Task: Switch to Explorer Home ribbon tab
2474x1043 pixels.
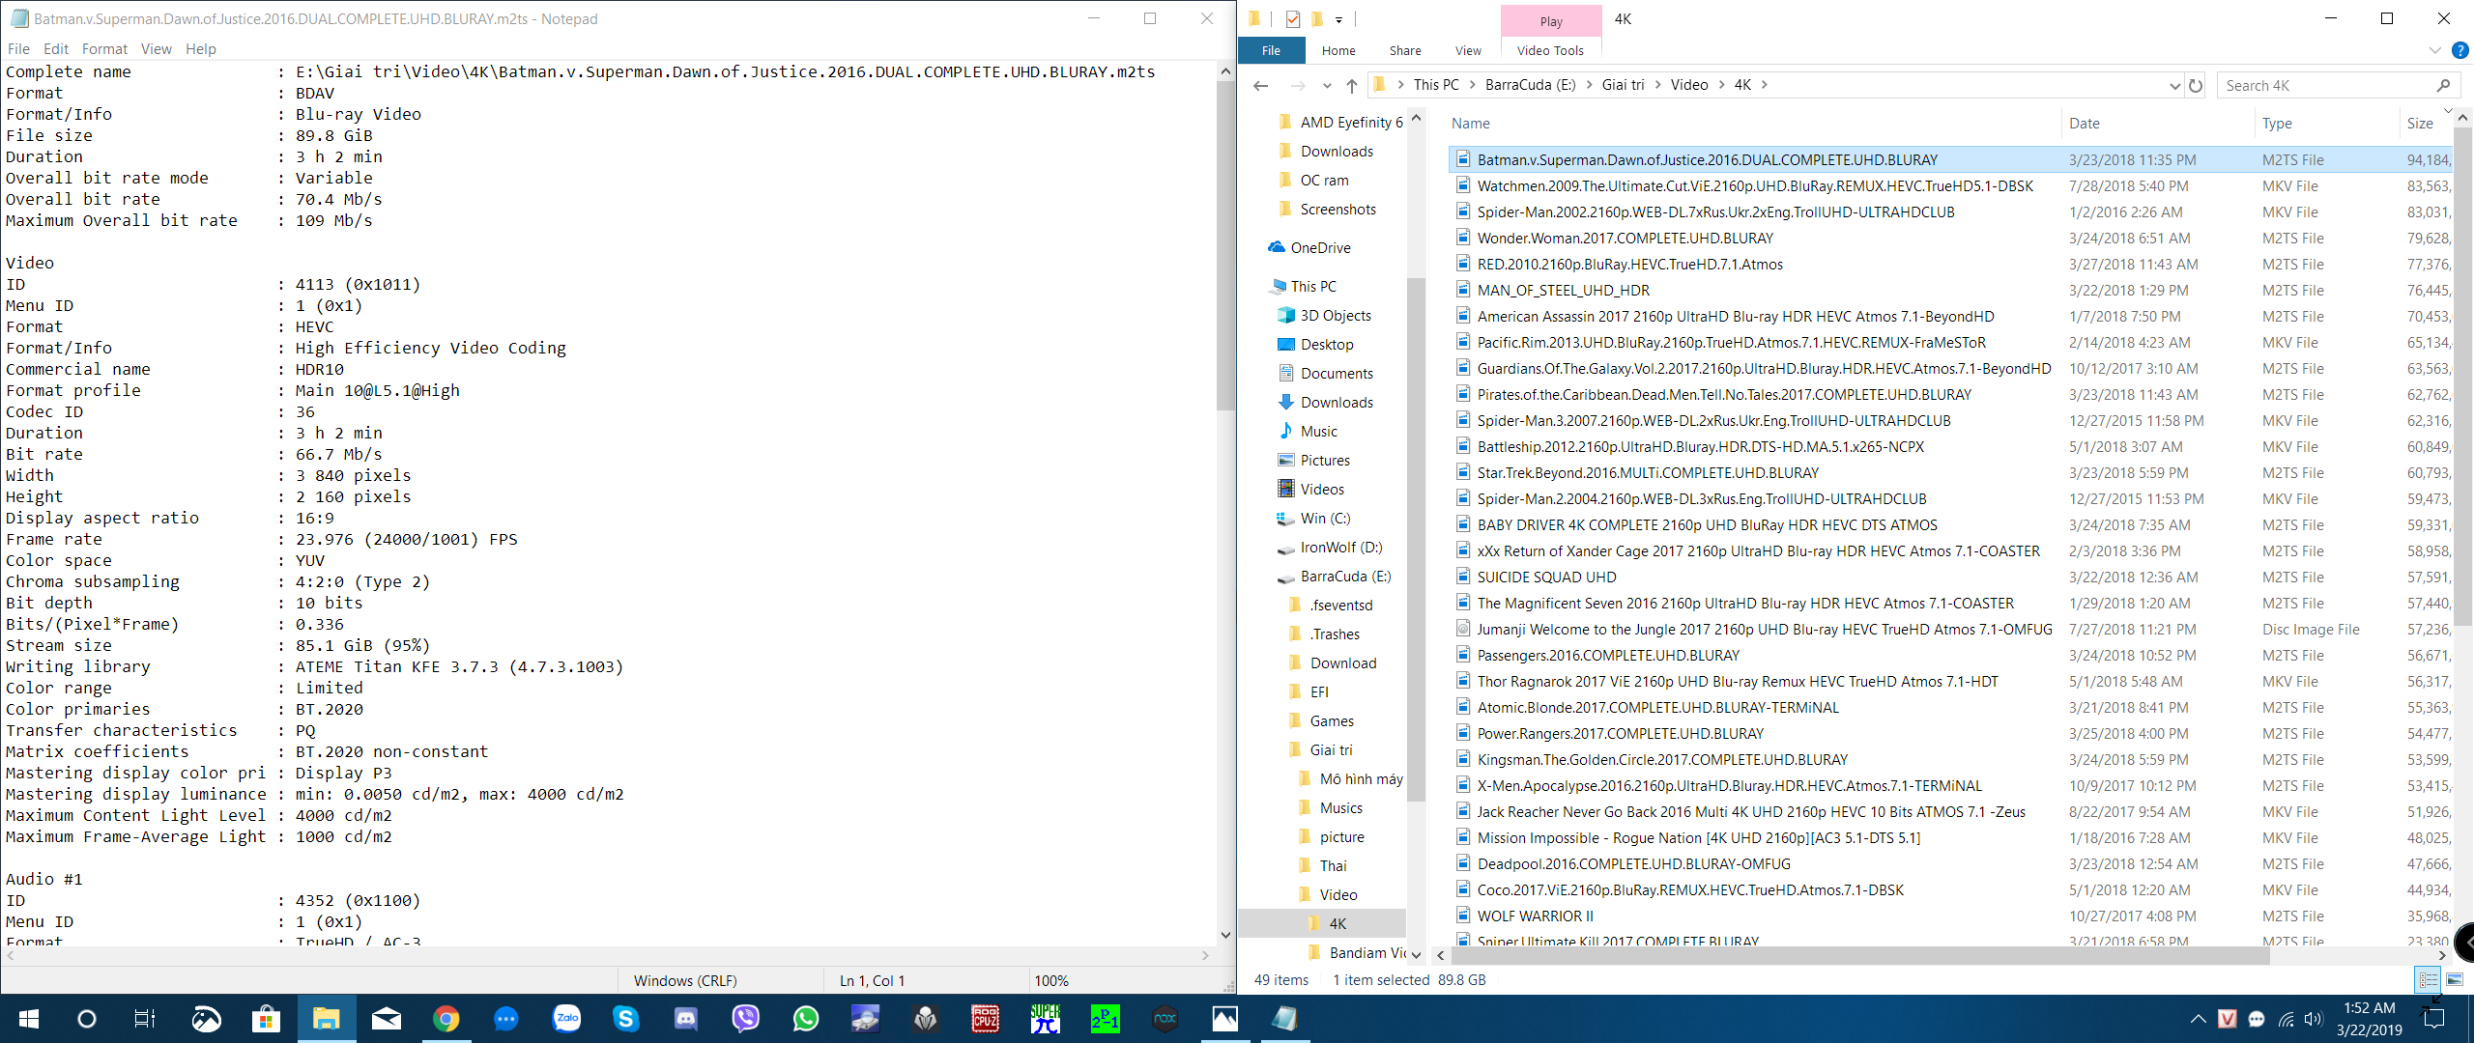Action: click(x=1338, y=50)
